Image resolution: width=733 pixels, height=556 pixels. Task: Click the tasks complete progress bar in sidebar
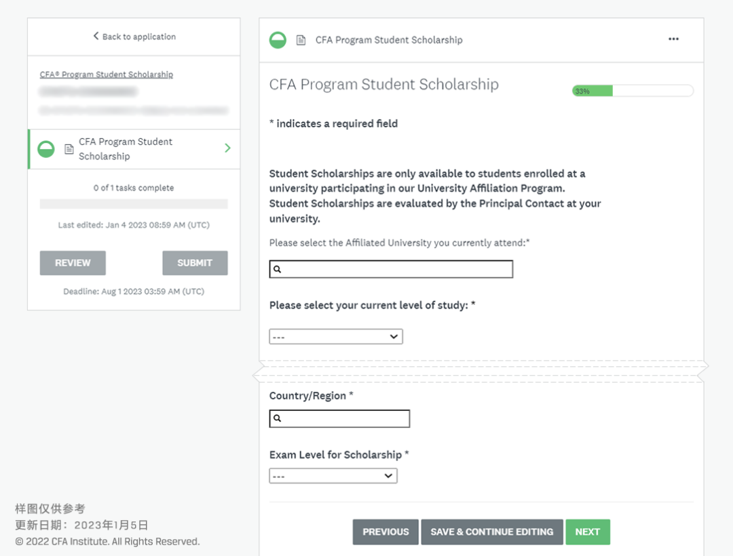pos(134,204)
